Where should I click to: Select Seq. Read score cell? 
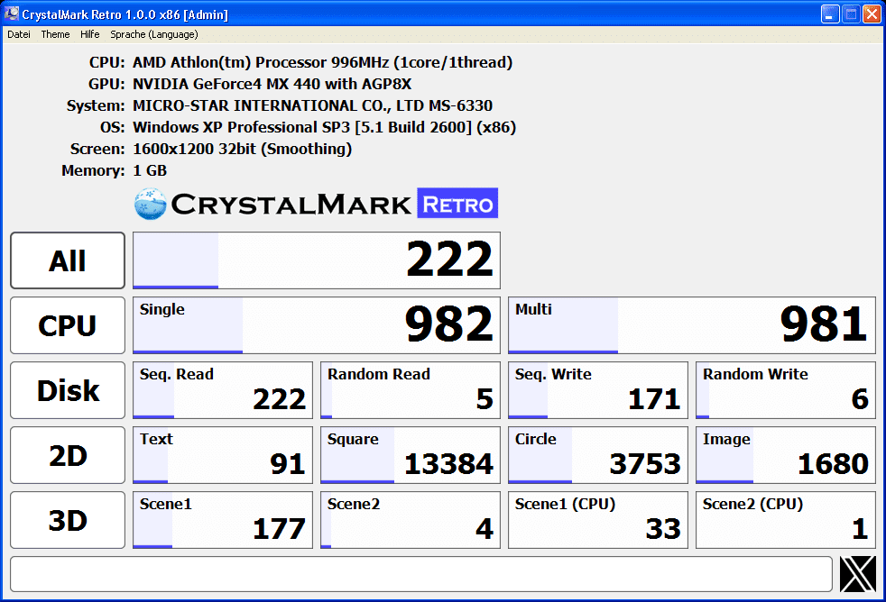point(223,390)
